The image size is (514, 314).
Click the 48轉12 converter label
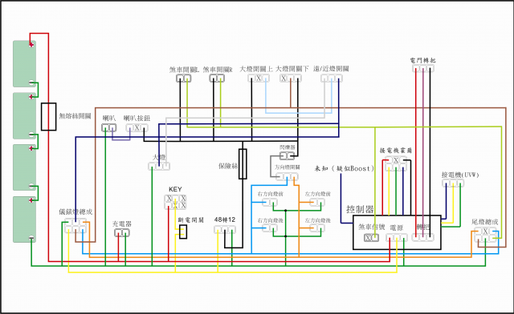point(225,219)
